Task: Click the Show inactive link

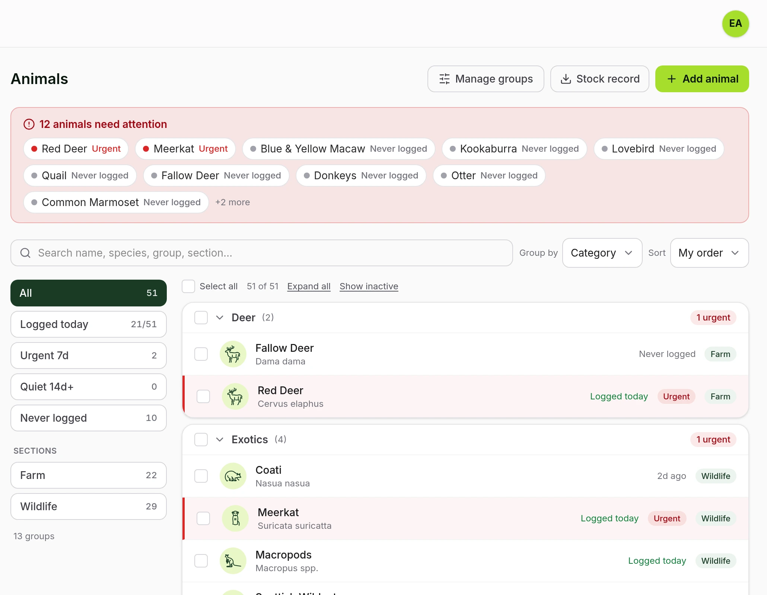Action: point(369,286)
